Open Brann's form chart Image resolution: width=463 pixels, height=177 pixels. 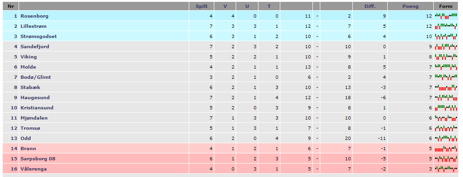[446, 148]
